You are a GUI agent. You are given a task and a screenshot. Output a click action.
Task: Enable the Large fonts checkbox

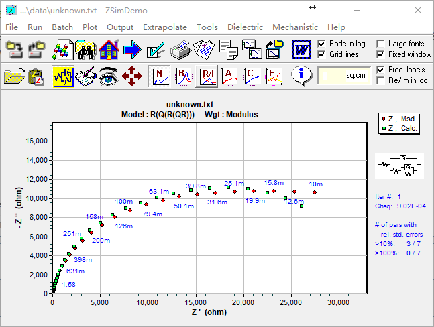pyautogui.click(x=380, y=44)
